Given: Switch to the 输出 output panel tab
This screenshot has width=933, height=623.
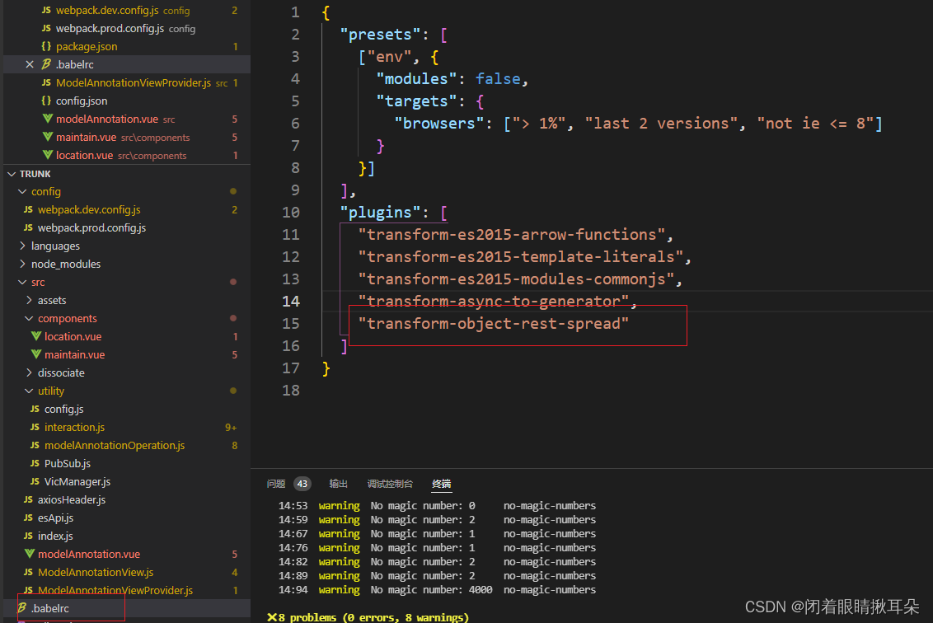Looking at the screenshot, I should [338, 484].
